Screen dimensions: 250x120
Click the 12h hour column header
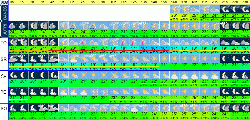click(x=134, y=2)
